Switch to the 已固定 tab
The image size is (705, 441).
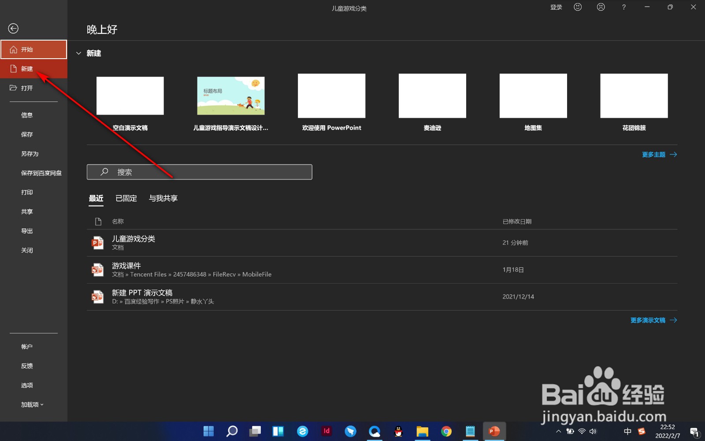pyautogui.click(x=126, y=198)
